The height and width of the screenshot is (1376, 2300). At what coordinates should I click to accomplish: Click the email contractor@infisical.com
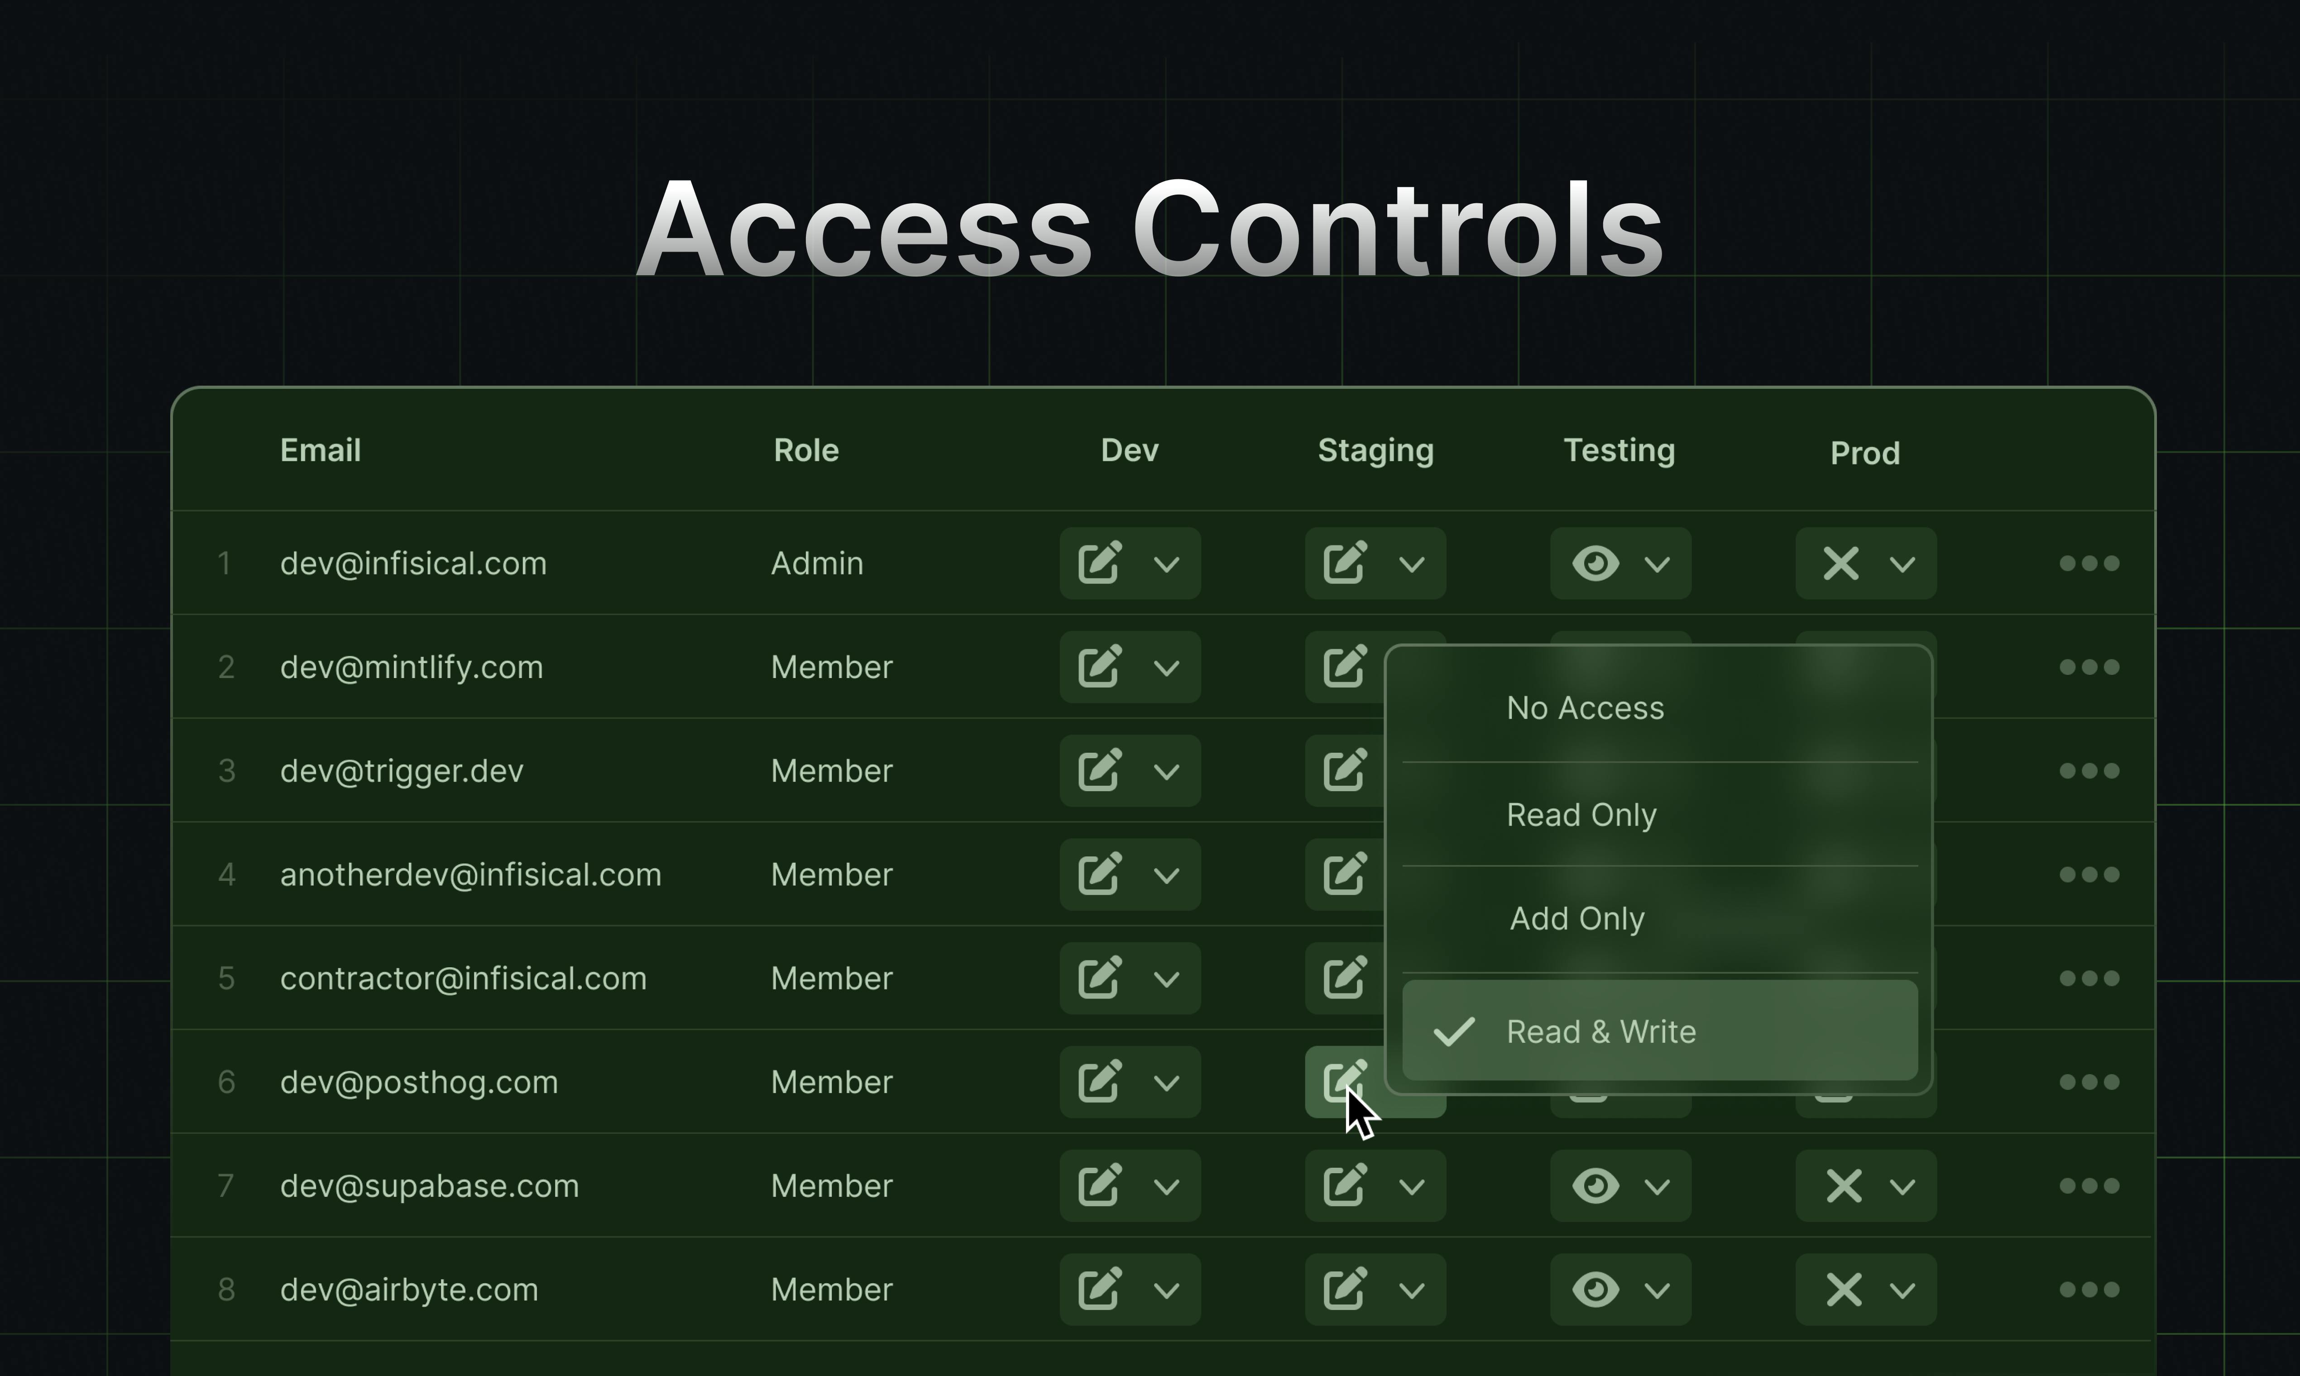[464, 979]
